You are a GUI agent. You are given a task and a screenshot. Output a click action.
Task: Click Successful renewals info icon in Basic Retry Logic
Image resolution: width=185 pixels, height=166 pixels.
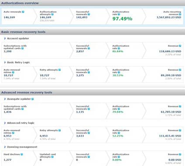tap(89, 72)
